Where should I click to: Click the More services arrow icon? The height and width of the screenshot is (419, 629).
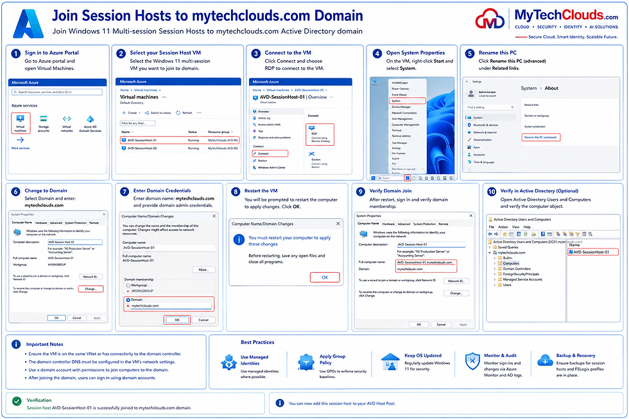click(20, 140)
